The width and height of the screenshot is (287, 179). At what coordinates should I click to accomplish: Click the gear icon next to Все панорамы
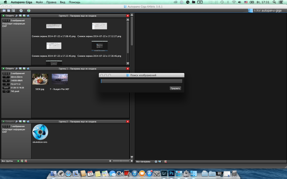pos(156,161)
